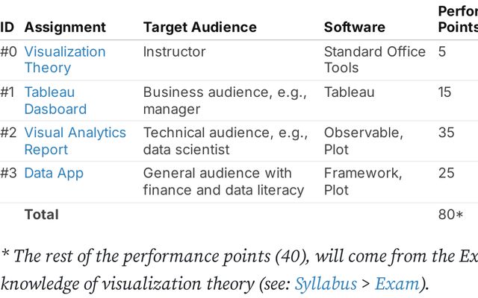Image resolution: width=478 pixels, height=298 pixels.
Task: Open the Visualization Theory assignment link
Action: coord(64,60)
